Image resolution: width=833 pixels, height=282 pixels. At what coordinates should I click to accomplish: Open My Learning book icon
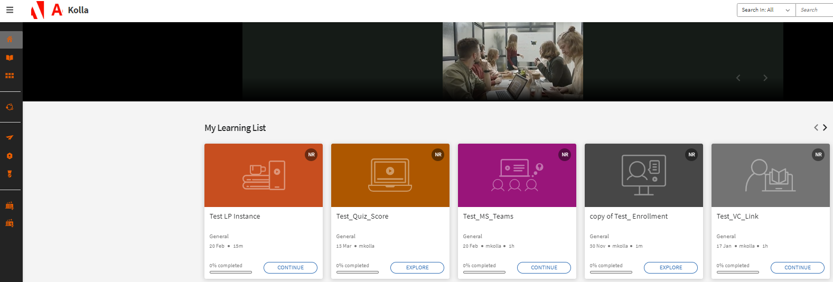10,58
